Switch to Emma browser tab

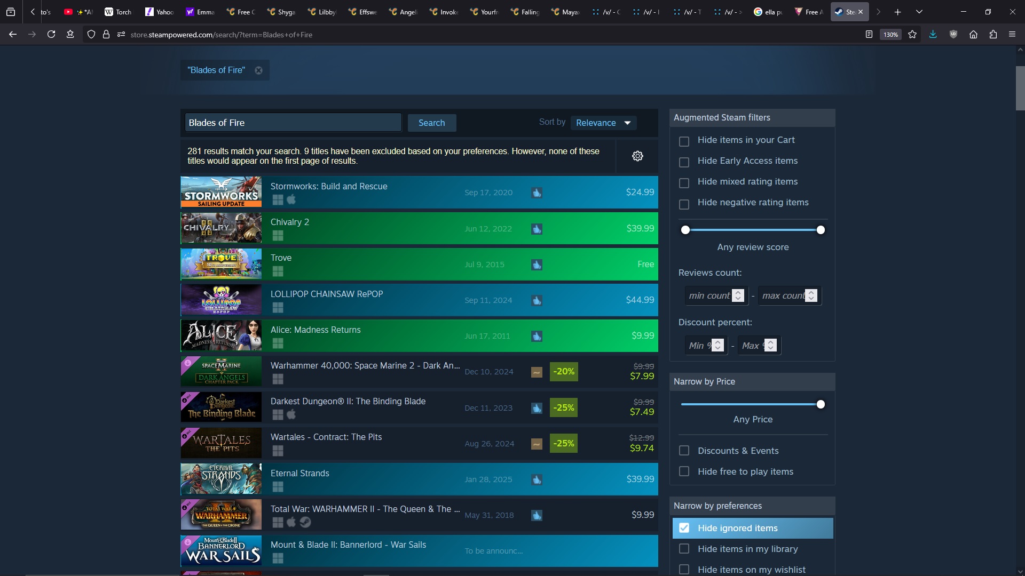[x=200, y=12]
